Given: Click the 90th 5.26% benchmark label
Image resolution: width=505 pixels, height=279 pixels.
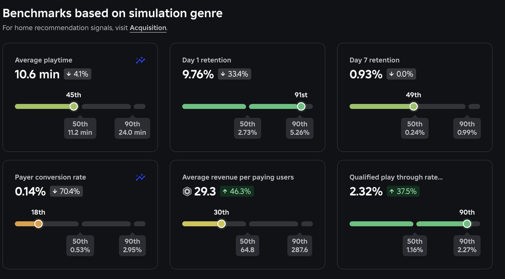Looking at the screenshot, I should (x=300, y=128).
